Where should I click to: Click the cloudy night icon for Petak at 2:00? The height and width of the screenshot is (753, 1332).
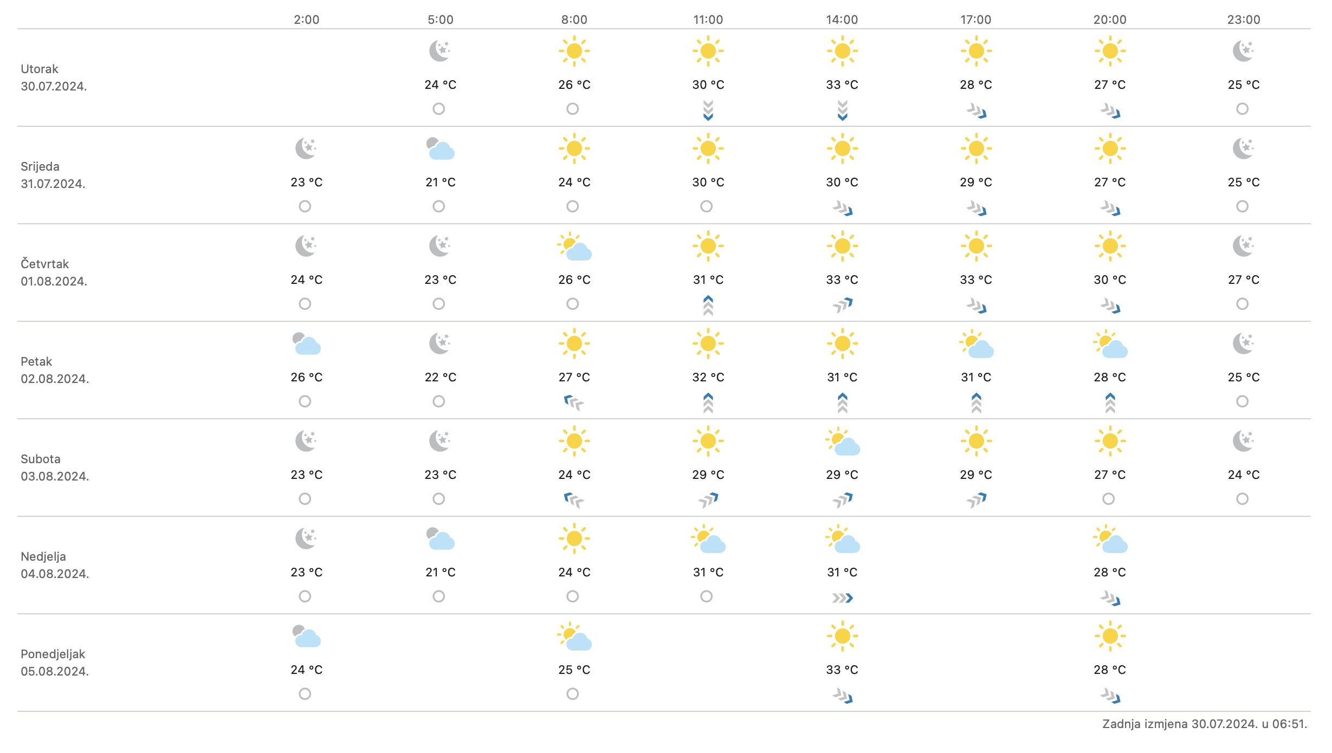click(307, 344)
